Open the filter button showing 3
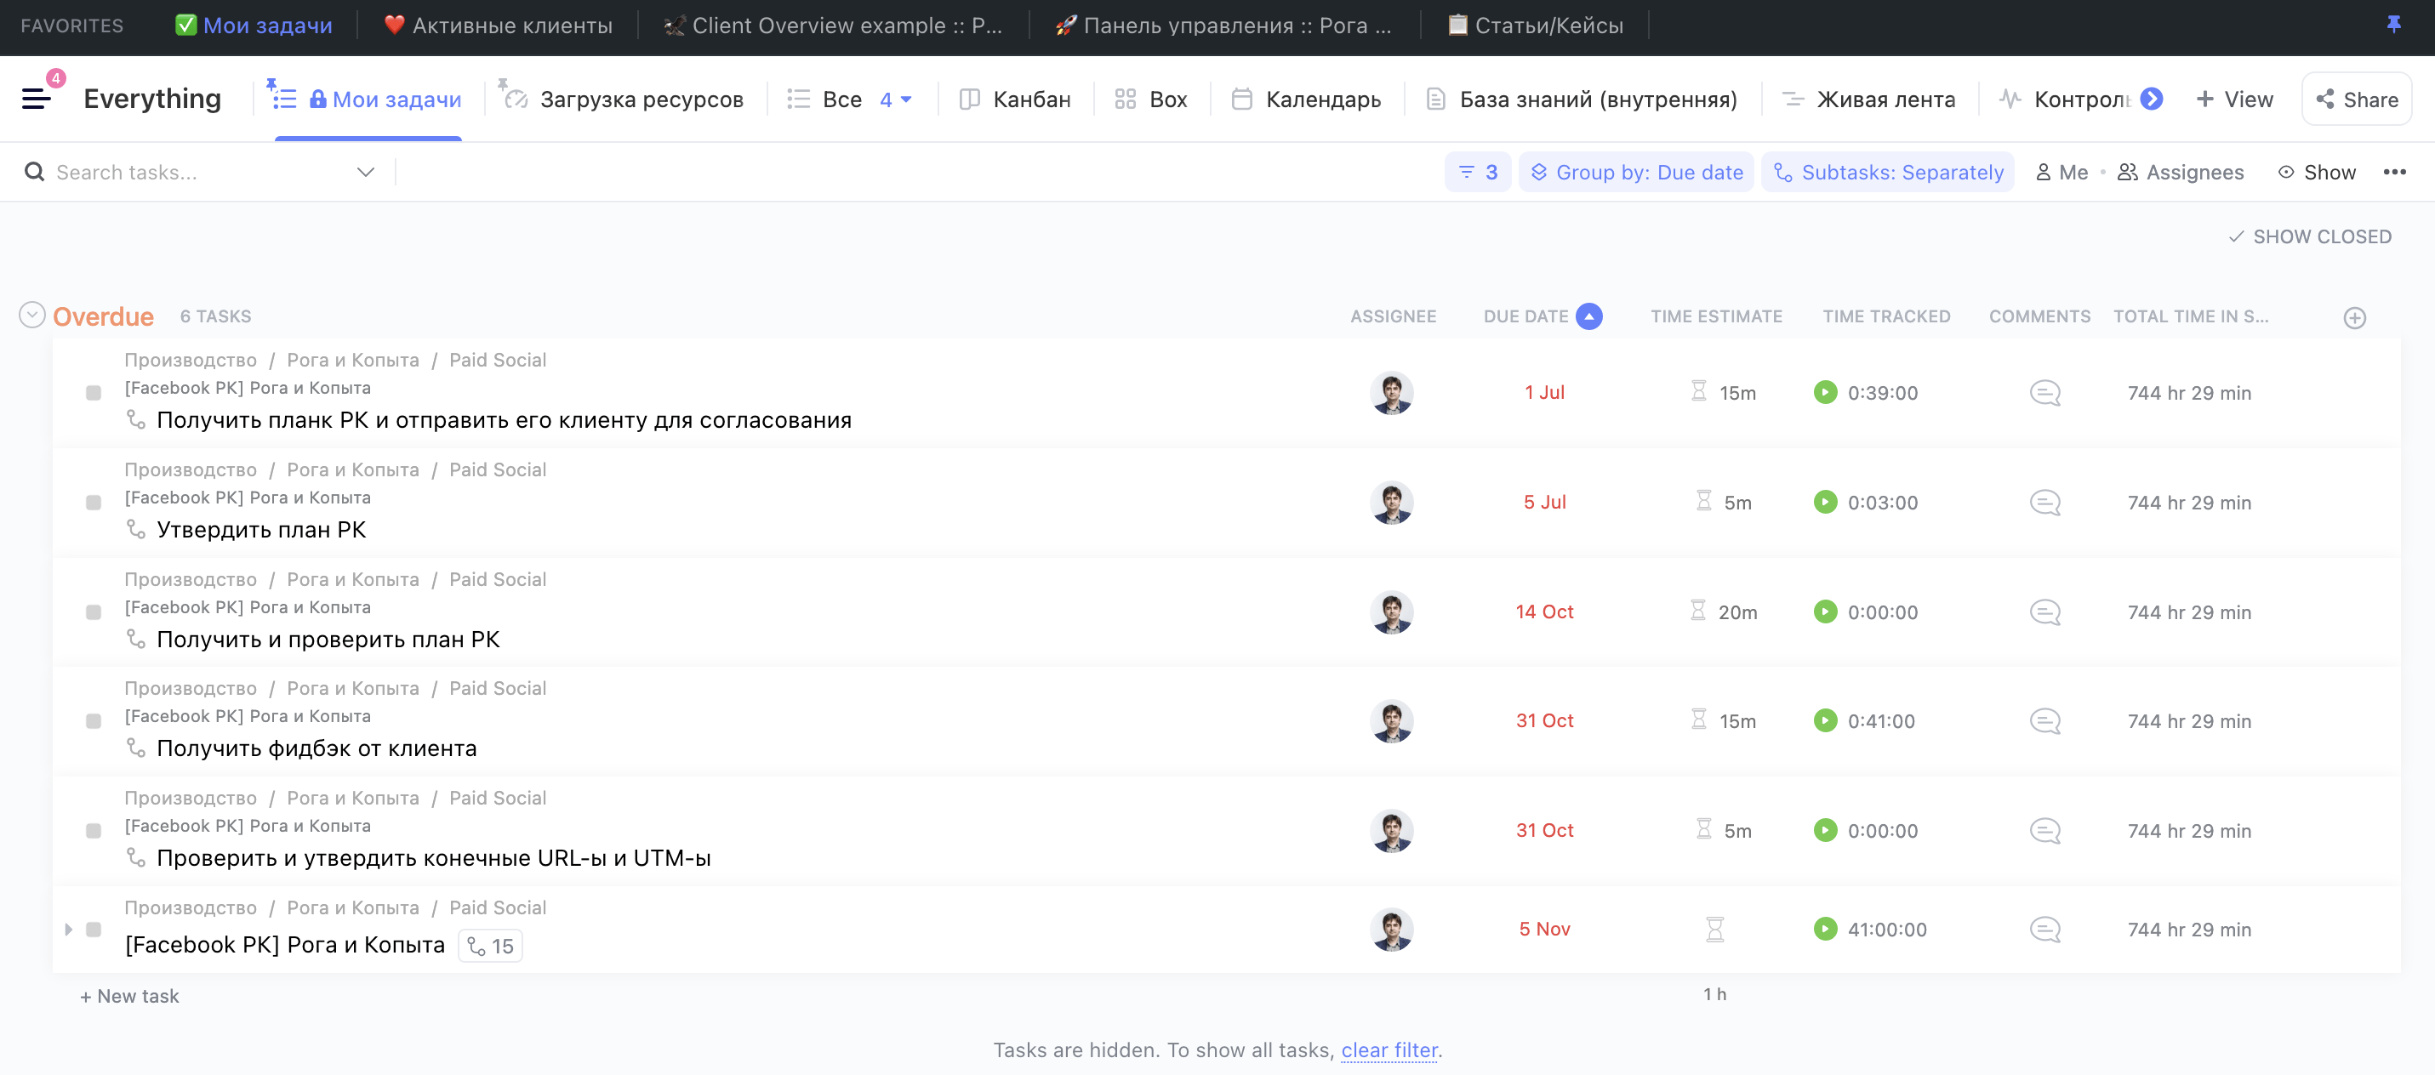The width and height of the screenshot is (2435, 1075). coord(1478,172)
